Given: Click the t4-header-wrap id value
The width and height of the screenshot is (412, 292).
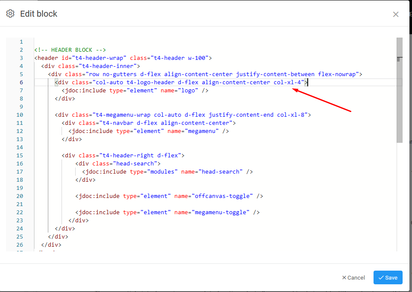Looking at the screenshot, I should coord(99,58).
